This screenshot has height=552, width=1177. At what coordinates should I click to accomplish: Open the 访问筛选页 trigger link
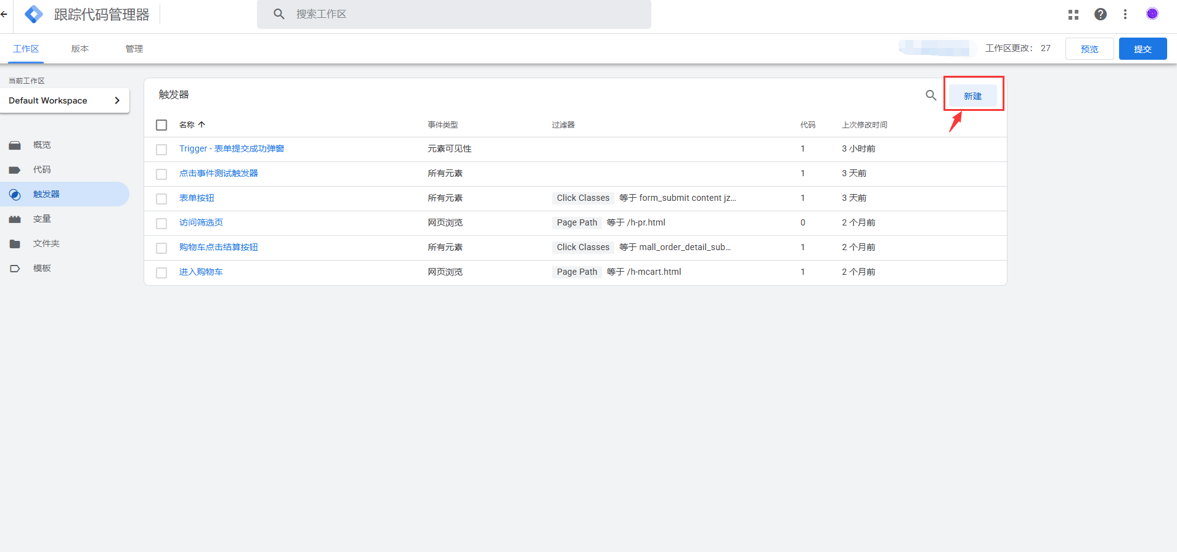coord(201,222)
